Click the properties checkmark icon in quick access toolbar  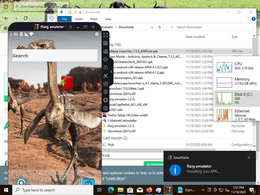click(70, 12)
